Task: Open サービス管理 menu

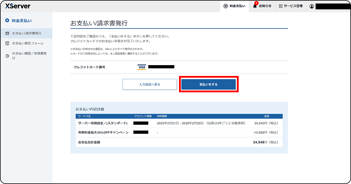Action: 293,6
